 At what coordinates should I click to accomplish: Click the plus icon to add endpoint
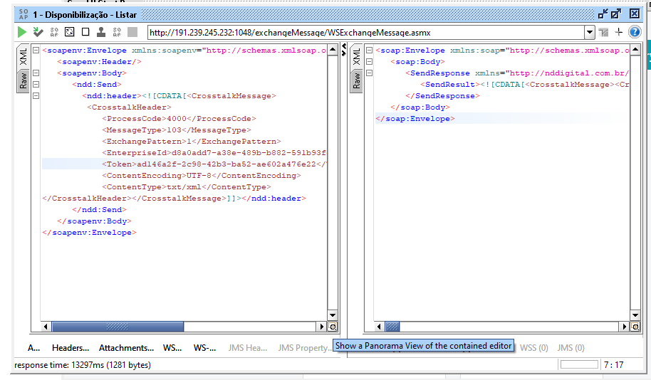619,32
